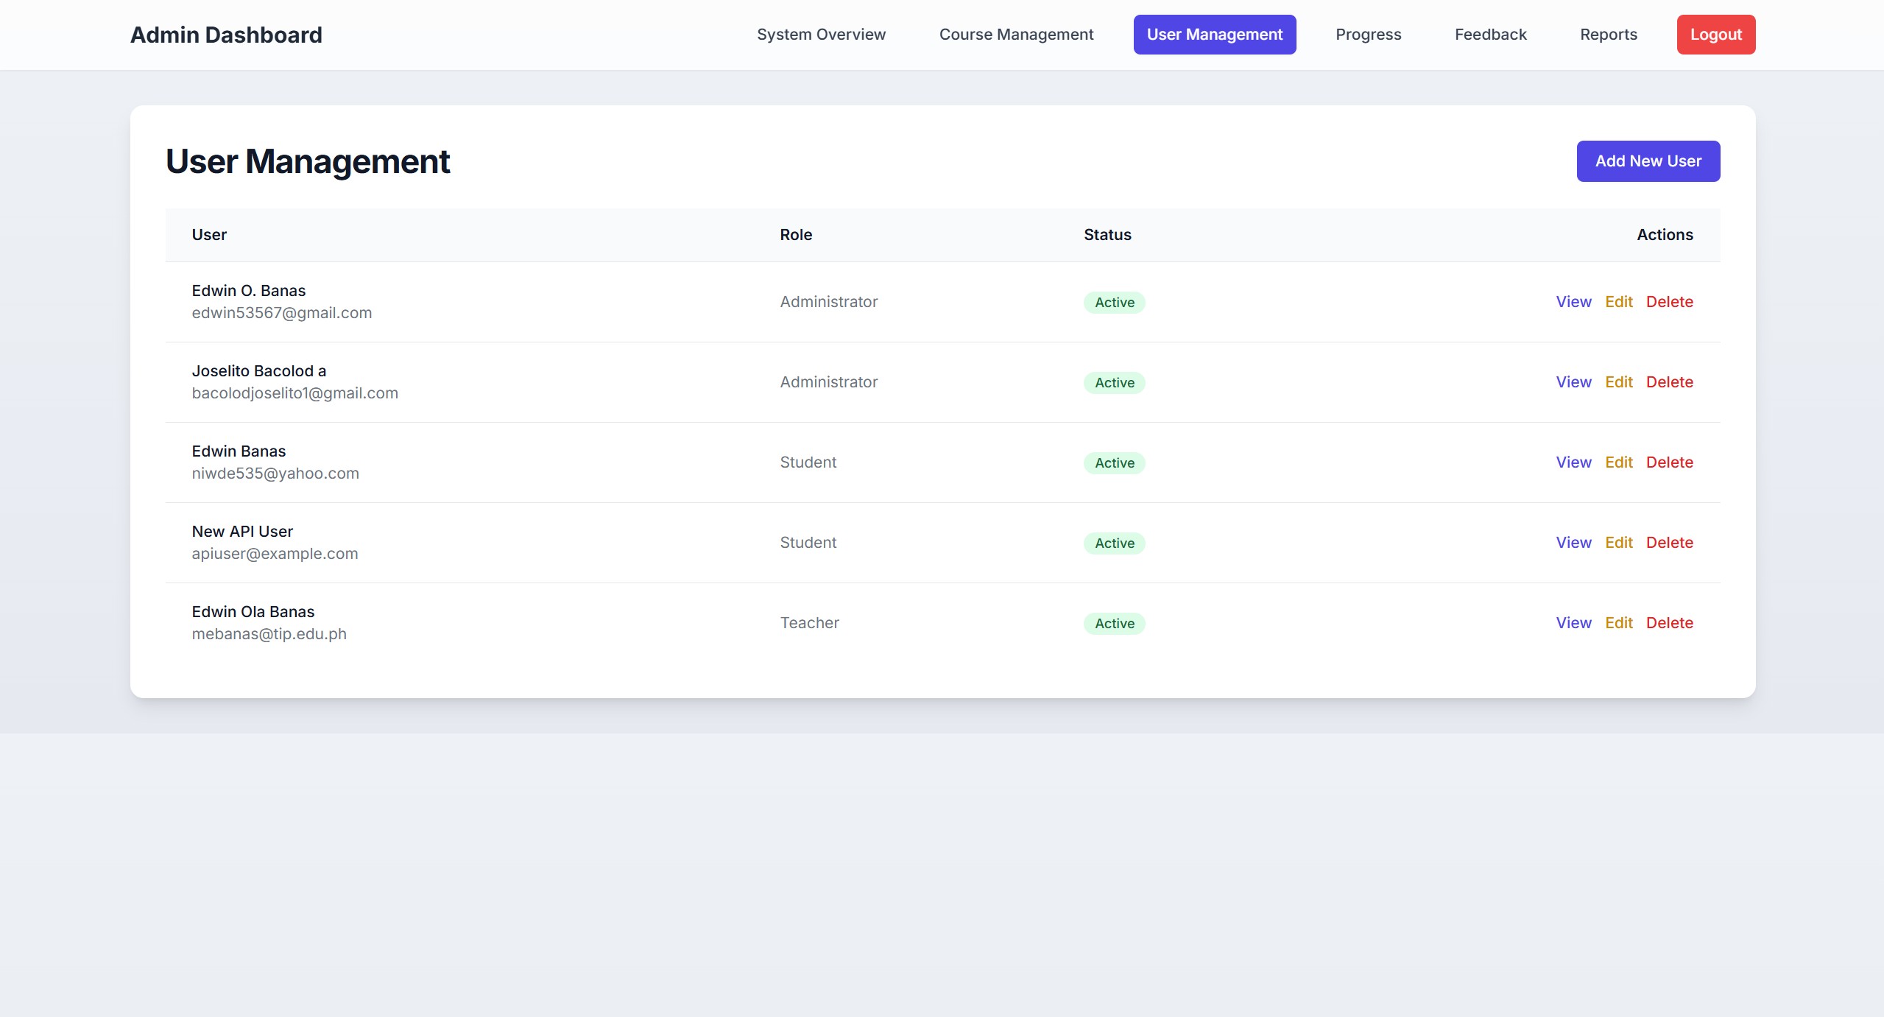Edit student Edwin Banas entry

[x=1618, y=462]
